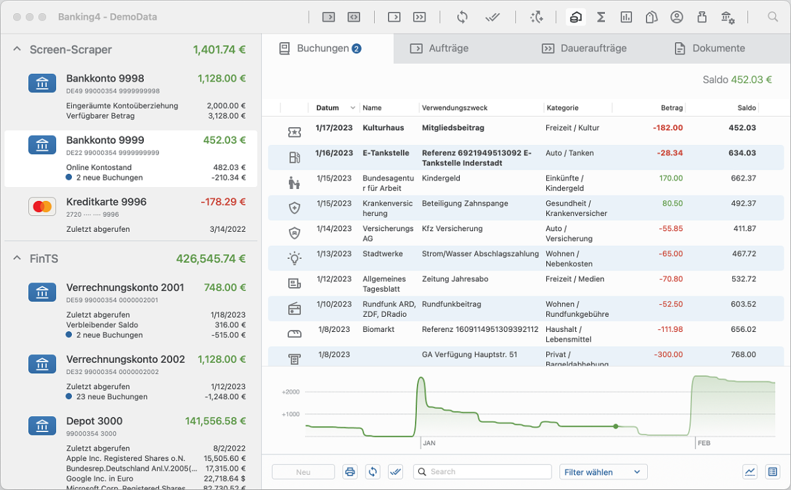Click the filled single-arrow transfer icon in top toolbar
The image size is (791, 490).
pyautogui.click(x=329, y=17)
